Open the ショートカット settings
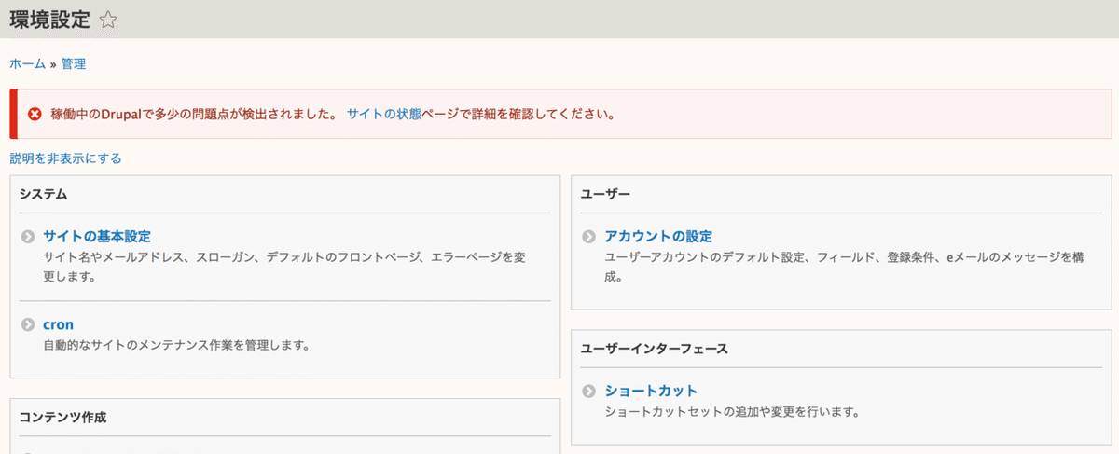Screen dimensions: 1119x454 651,391
